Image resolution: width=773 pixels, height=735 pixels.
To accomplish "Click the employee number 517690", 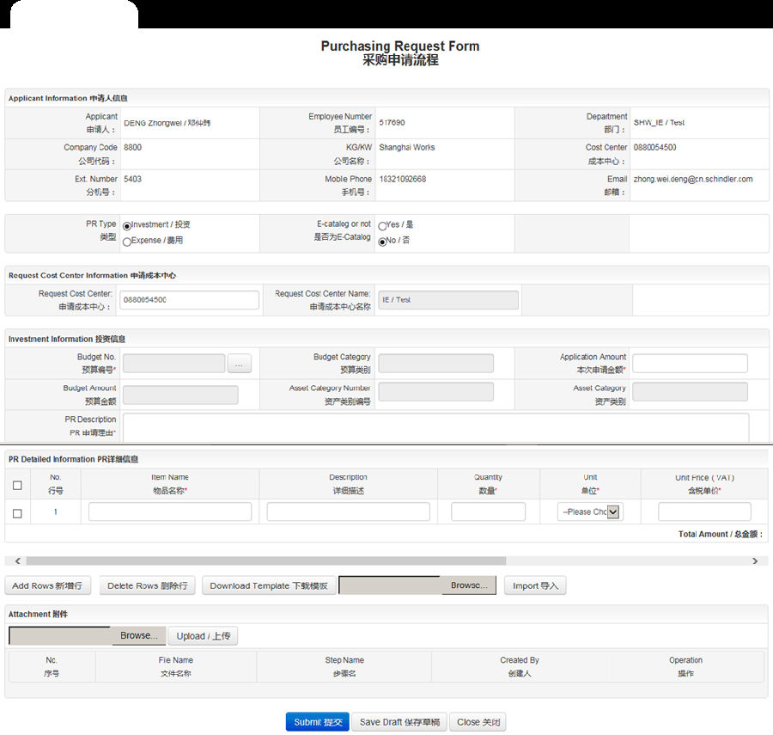I will (x=392, y=122).
